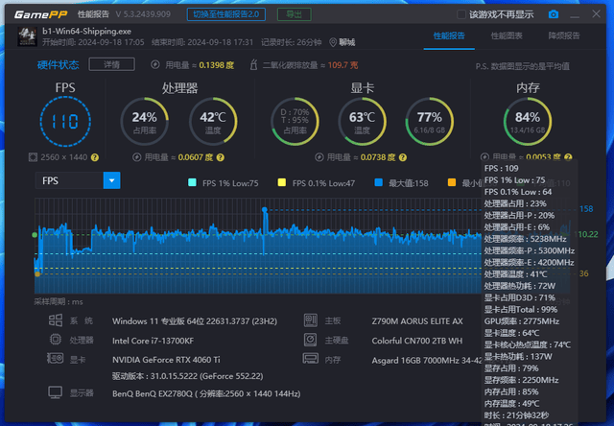
Task: Click the game thumbnail for b1-Win64-Shipping.exe
Action: pyautogui.click(x=25, y=36)
